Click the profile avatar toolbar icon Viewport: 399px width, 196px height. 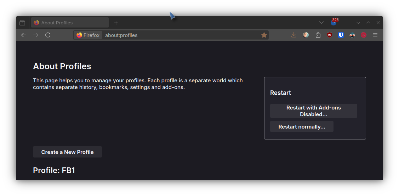point(306,35)
